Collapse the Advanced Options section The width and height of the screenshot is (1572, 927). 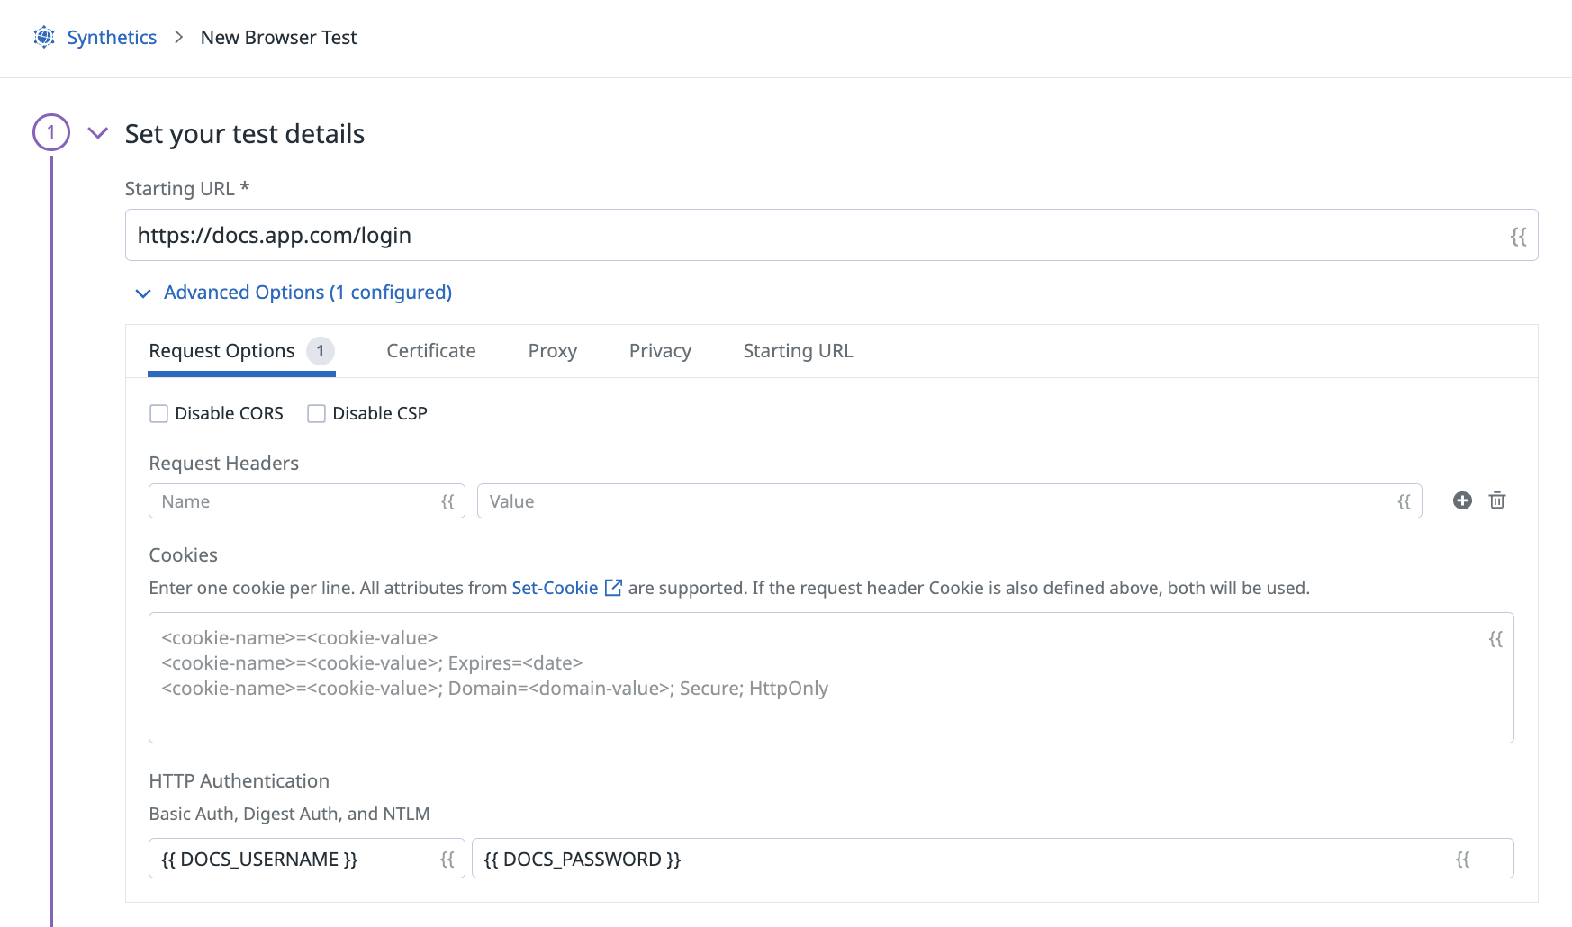[142, 292]
